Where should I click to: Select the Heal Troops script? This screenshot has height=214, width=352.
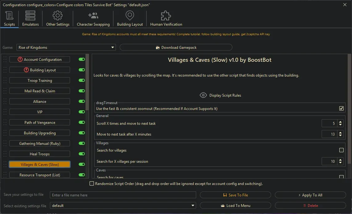[x=40, y=154]
